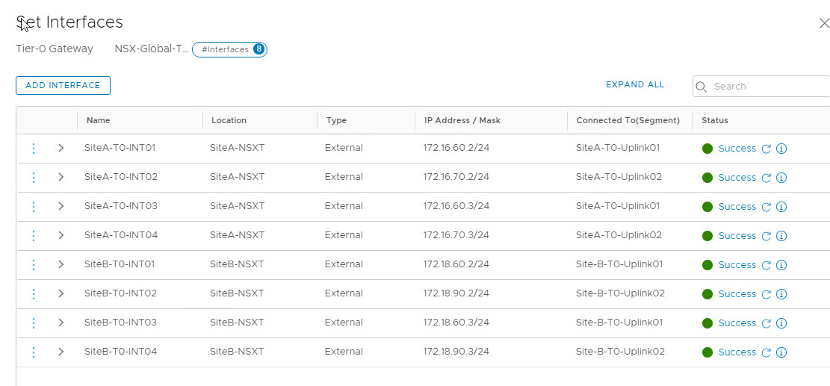
Task: Open three-dot menu for SiteB-T0-INT04 row
Action: (x=34, y=352)
